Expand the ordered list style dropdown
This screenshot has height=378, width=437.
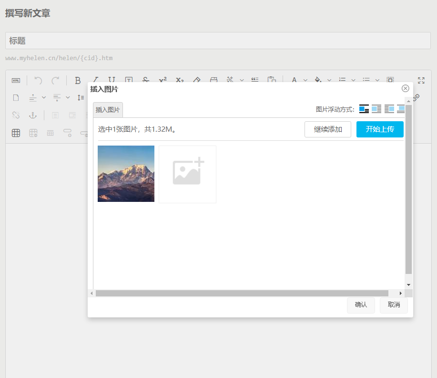354,80
